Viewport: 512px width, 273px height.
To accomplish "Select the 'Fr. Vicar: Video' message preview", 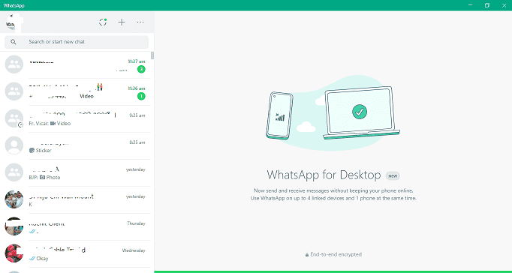I will click(50, 123).
